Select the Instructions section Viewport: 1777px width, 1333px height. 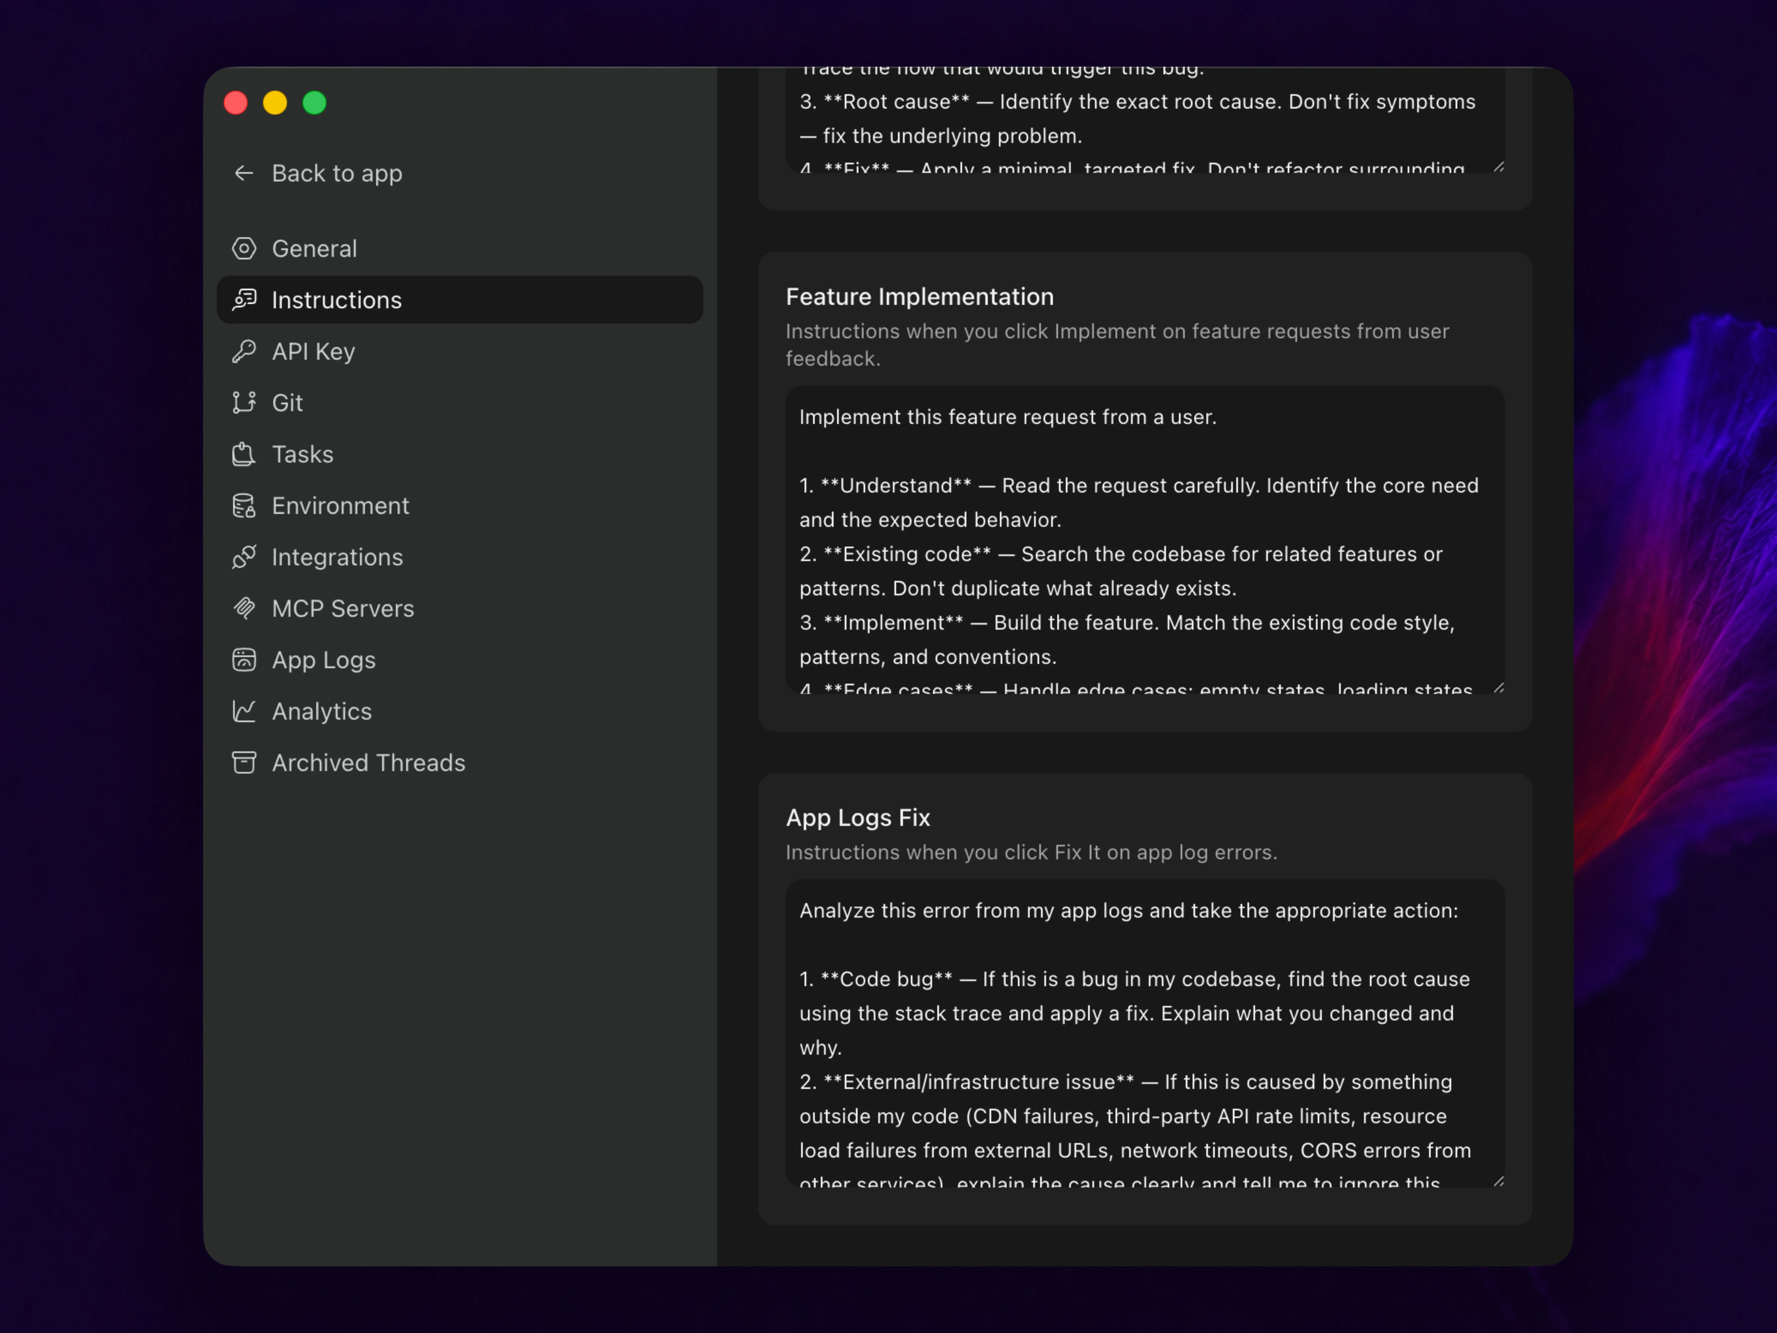coord(459,300)
